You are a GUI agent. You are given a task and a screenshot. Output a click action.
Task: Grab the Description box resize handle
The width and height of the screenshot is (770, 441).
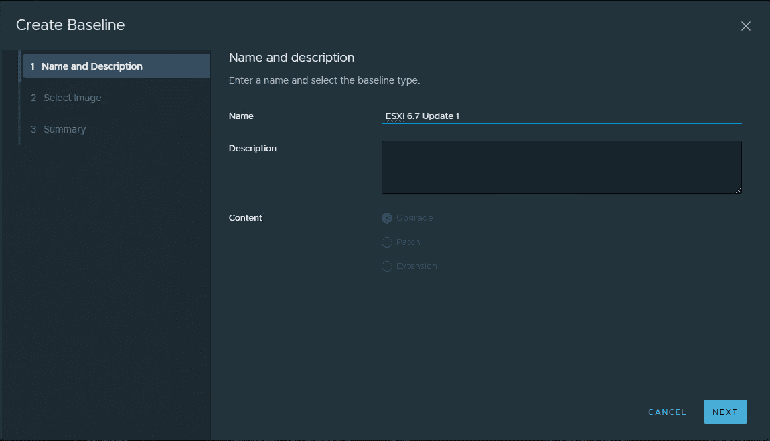[x=738, y=190]
